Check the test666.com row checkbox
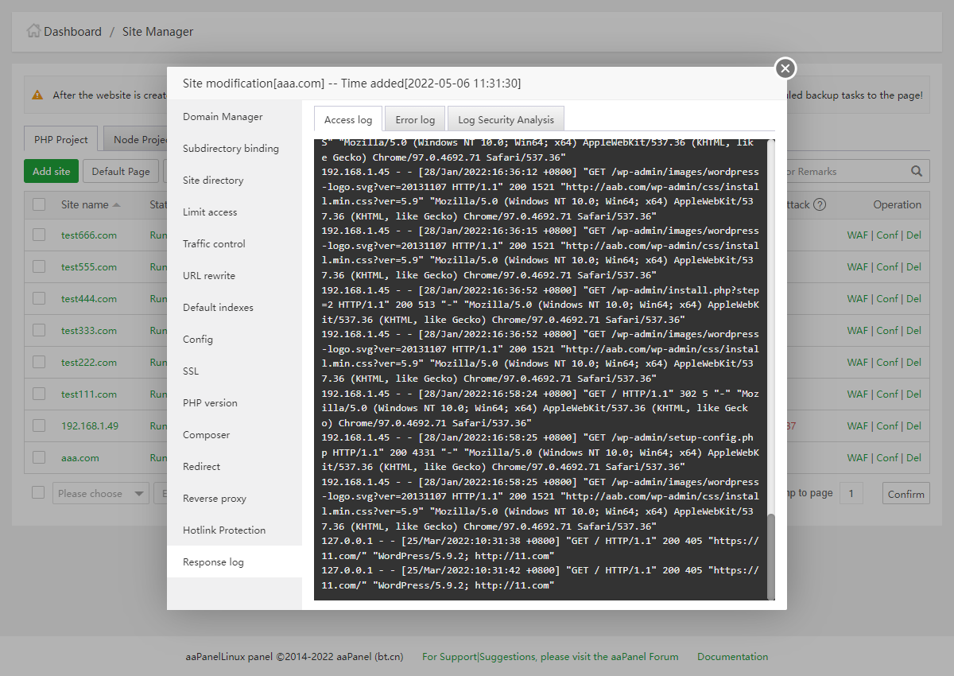The image size is (954, 676). point(39,235)
